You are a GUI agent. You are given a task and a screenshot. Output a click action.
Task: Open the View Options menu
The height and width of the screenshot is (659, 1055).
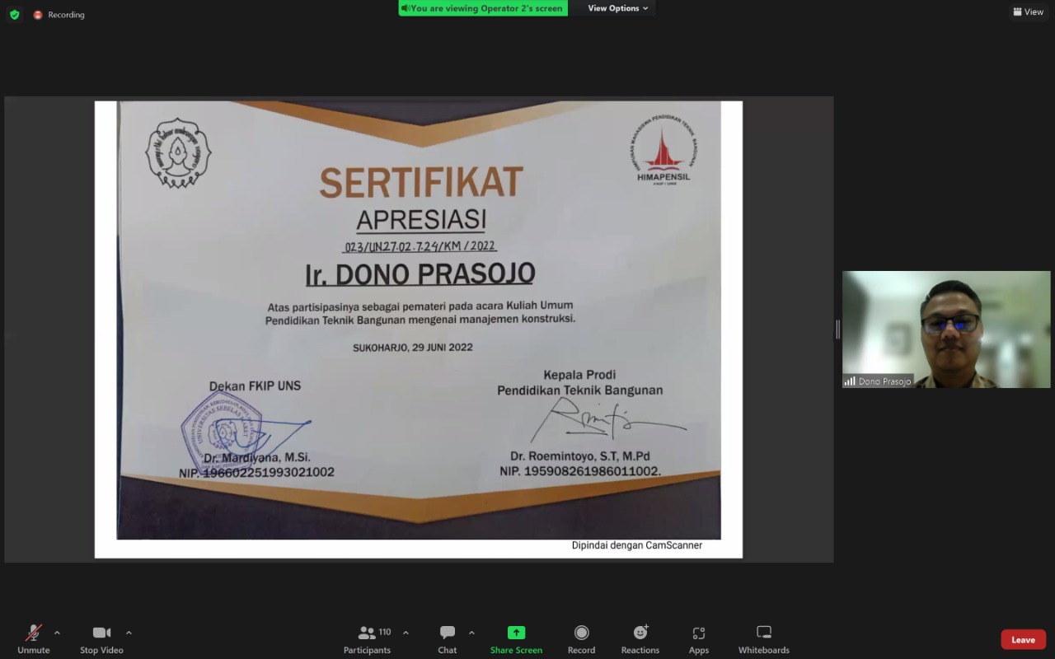(x=617, y=8)
